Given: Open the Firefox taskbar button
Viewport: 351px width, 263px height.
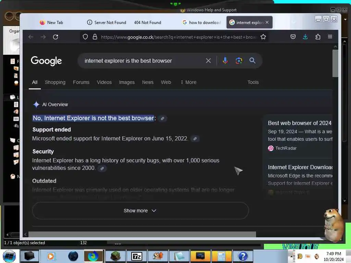Looking at the screenshot, I should tap(94, 256).
